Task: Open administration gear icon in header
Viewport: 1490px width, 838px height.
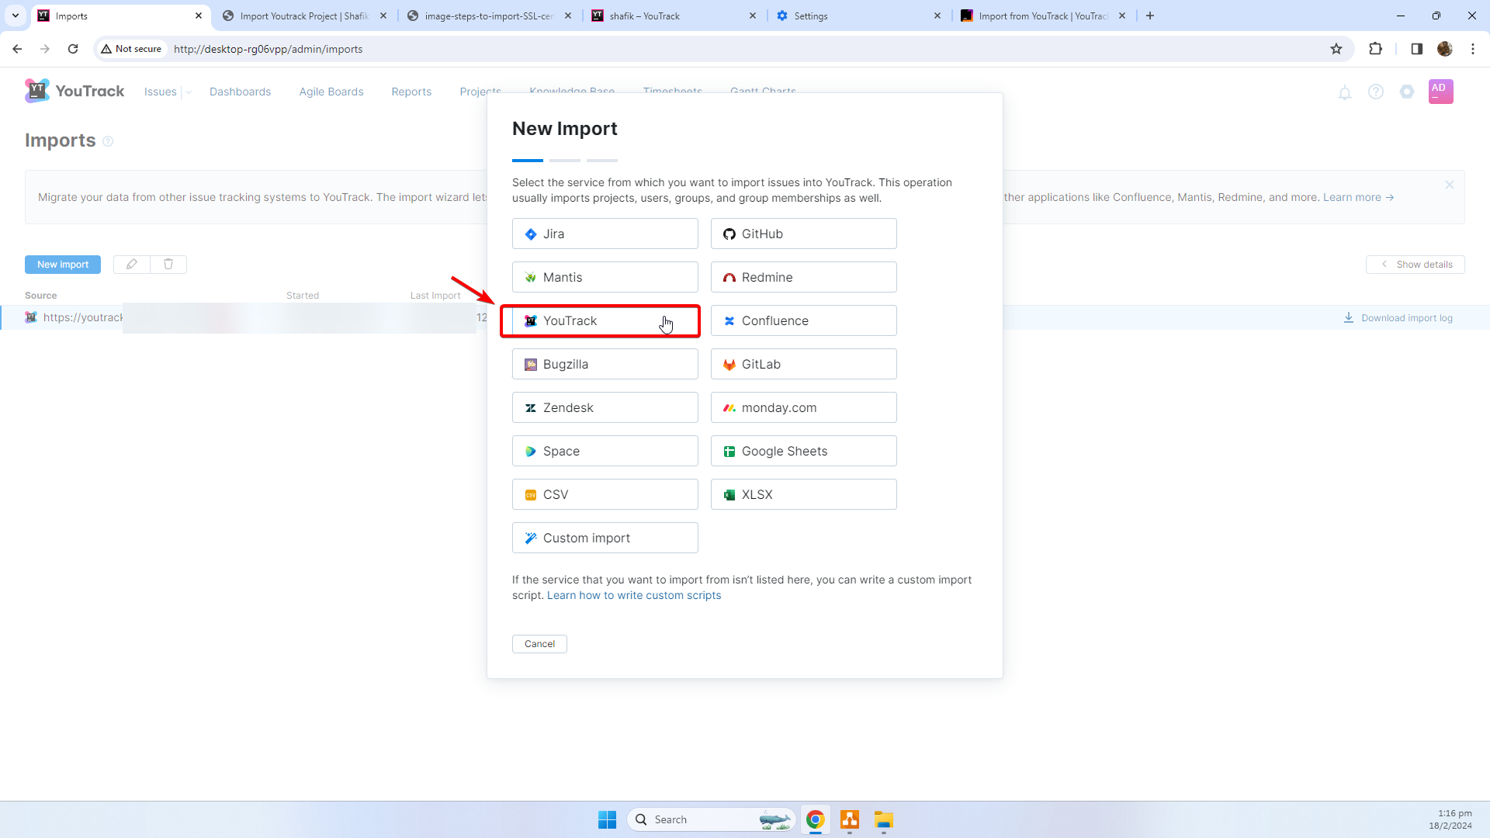Action: tap(1407, 92)
